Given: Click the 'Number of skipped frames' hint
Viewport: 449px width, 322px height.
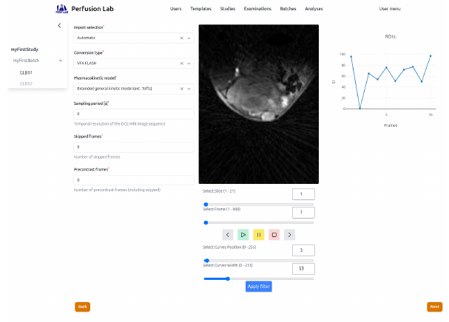Looking at the screenshot, I should 97,157.
